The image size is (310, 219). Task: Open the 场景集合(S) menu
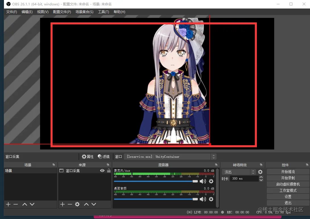tap(84, 12)
